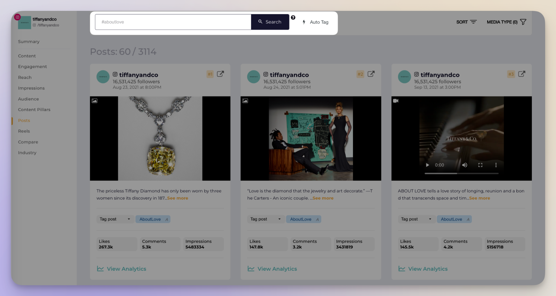Click the Auto Tag lightning button

[316, 22]
